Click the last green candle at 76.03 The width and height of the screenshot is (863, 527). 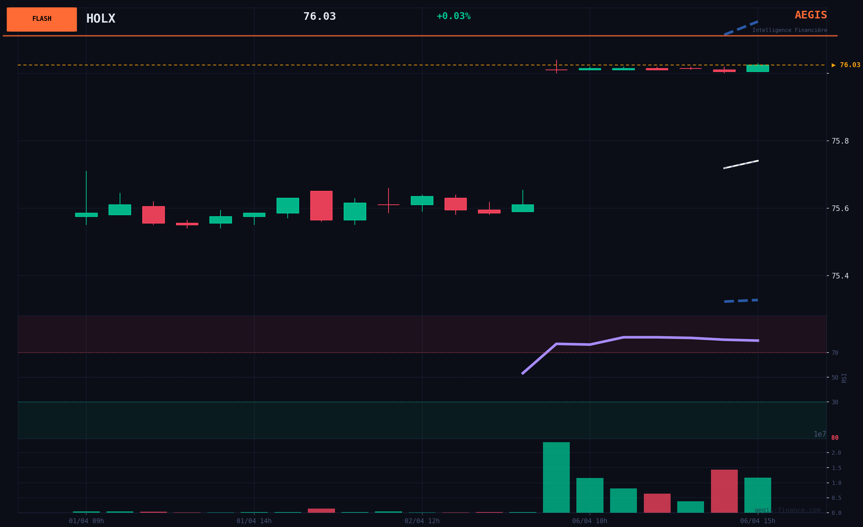pyautogui.click(x=757, y=68)
